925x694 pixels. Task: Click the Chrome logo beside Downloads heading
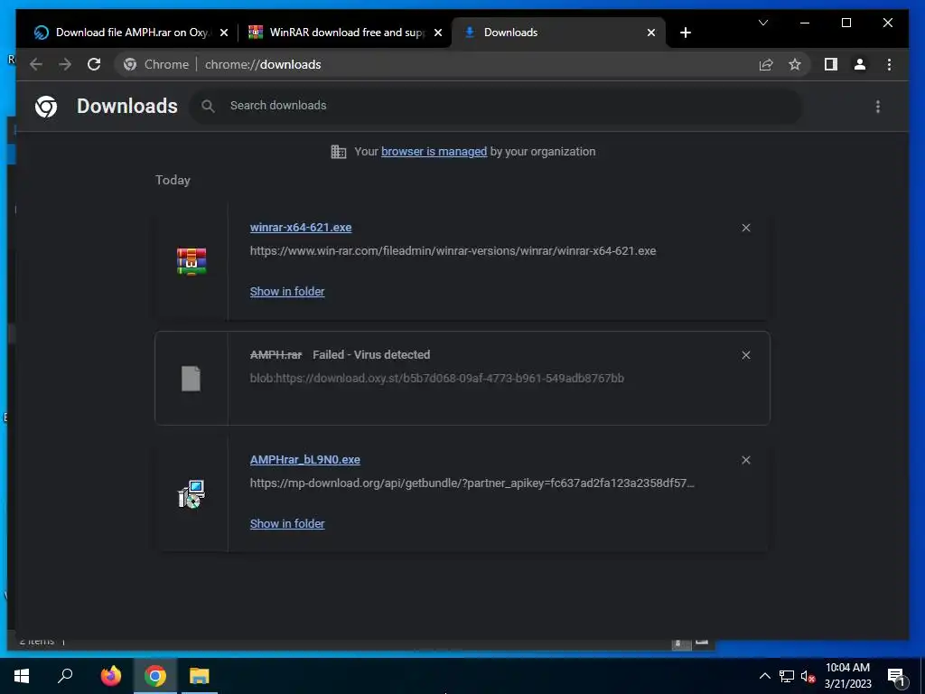click(x=46, y=107)
